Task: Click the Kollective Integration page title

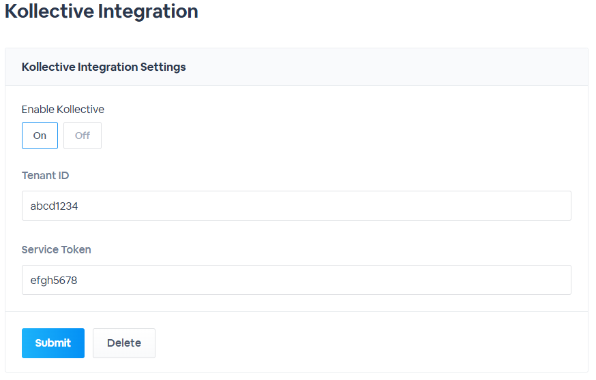Action: (x=102, y=11)
